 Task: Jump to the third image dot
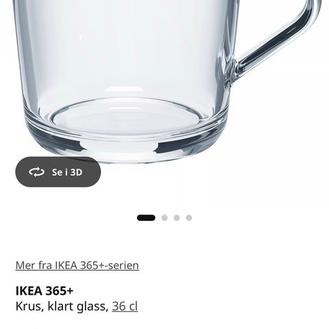coord(177,218)
